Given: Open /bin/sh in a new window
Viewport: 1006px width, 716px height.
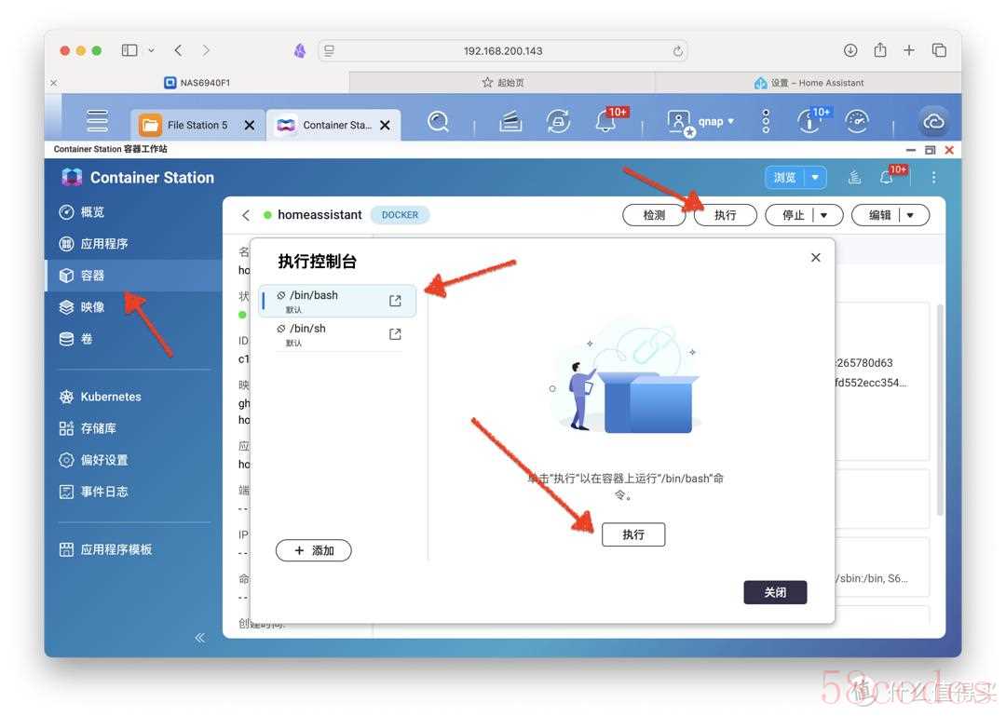Looking at the screenshot, I should tap(395, 334).
